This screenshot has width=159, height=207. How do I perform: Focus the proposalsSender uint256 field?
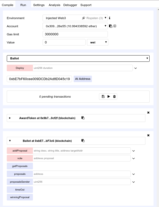click(82, 182)
